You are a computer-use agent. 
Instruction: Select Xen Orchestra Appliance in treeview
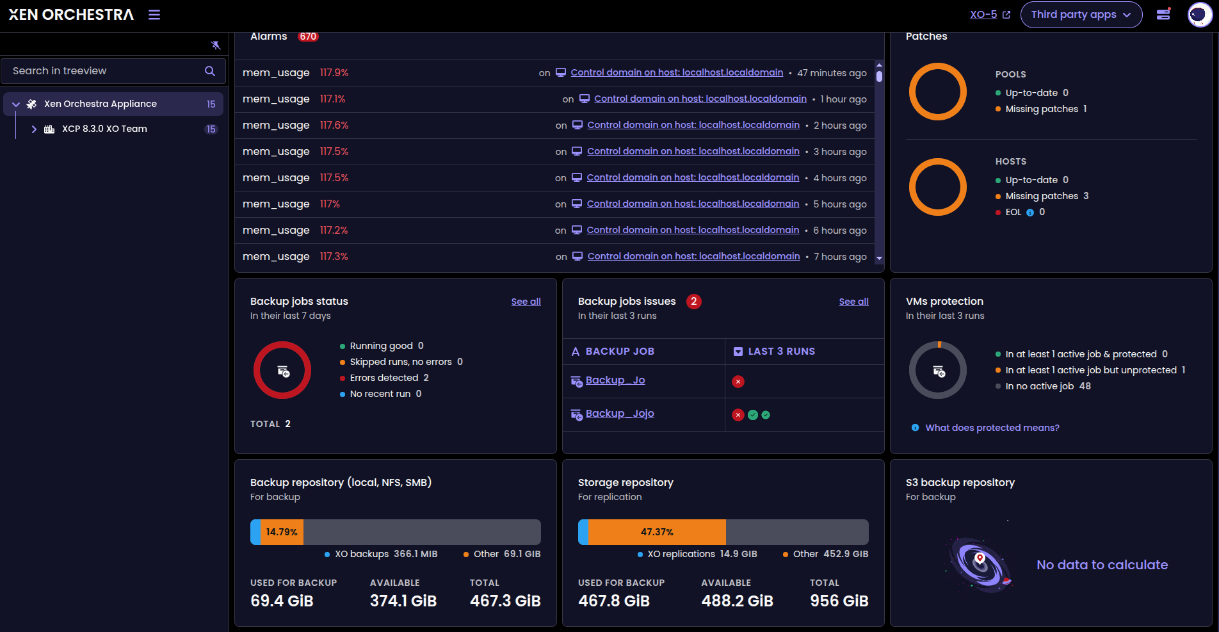(101, 104)
